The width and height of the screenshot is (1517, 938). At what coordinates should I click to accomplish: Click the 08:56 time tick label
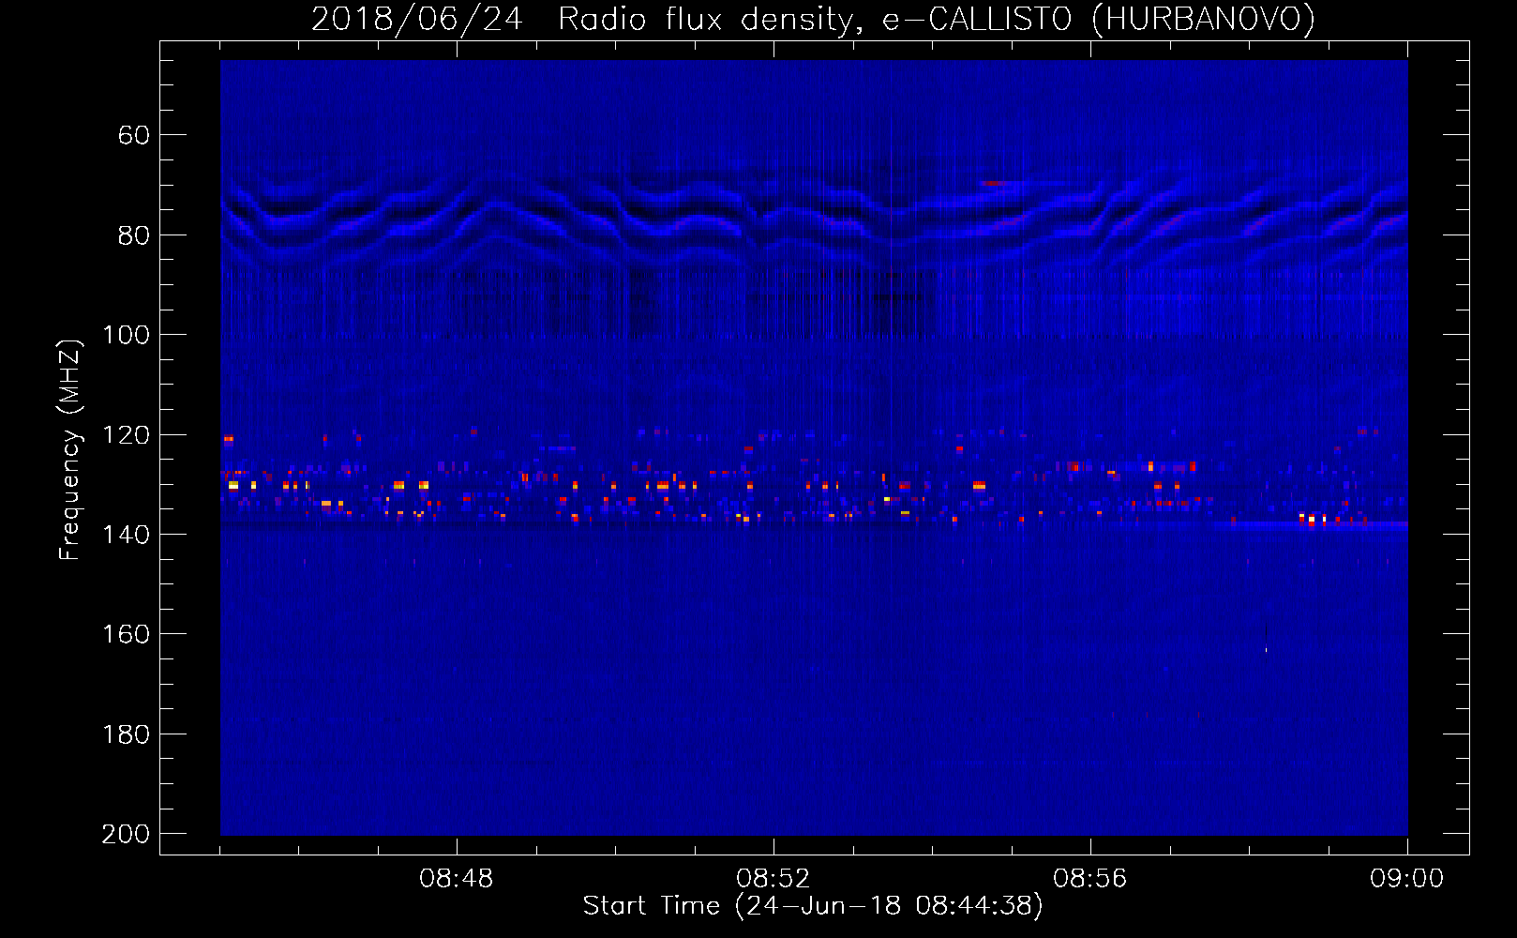click(1090, 879)
